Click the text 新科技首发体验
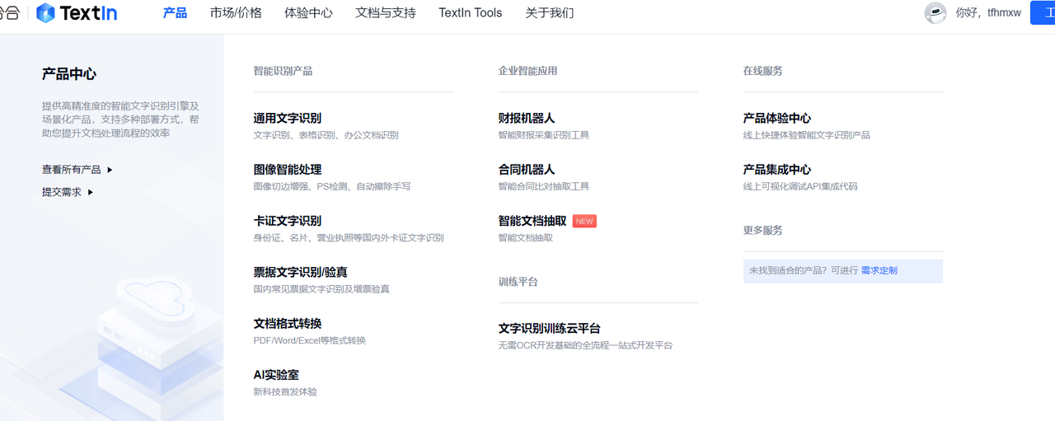Image resolution: width=1055 pixels, height=421 pixels. click(285, 392)
